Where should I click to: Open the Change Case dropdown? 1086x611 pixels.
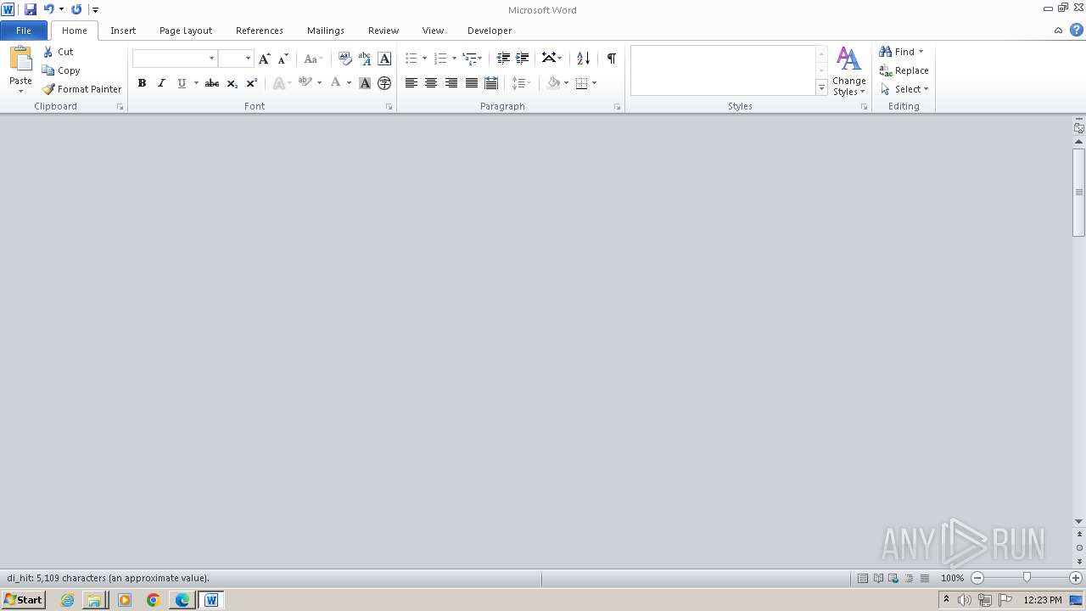(313, 59)
